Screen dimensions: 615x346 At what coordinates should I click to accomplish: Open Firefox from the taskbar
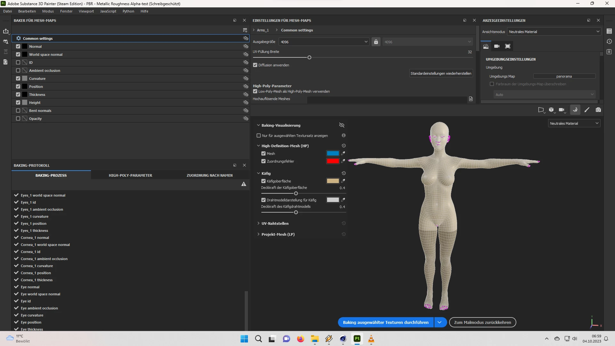[300, 339]
